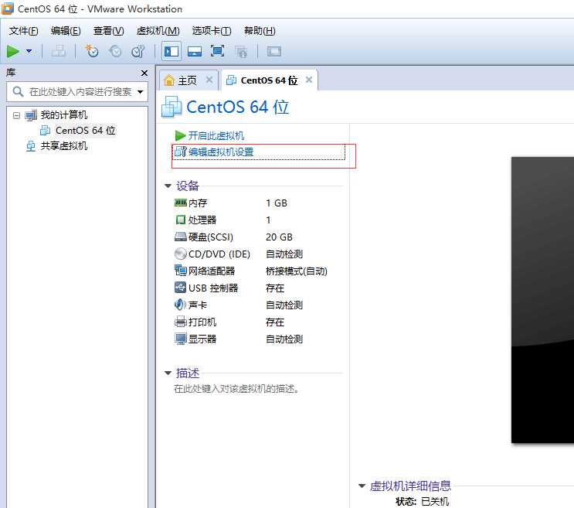574x508 pixels.
Task: Click the 20 GB hard disk value
Action: (279, 237)
